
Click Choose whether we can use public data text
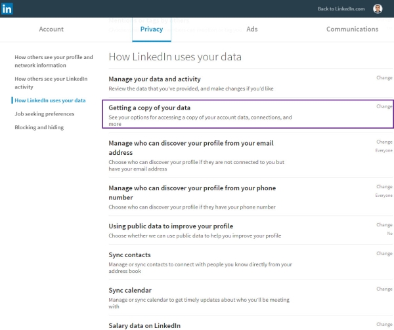[195, 236]
